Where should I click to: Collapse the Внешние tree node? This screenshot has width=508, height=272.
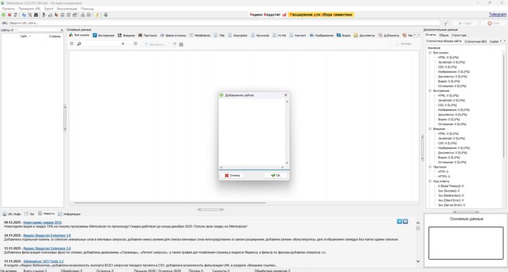tap(430, 129)
